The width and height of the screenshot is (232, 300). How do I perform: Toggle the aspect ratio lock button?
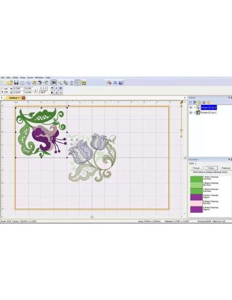pos(35,91)
